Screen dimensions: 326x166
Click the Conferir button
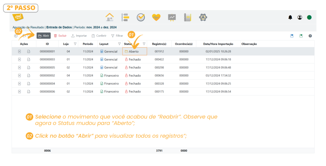coord(99,36)
